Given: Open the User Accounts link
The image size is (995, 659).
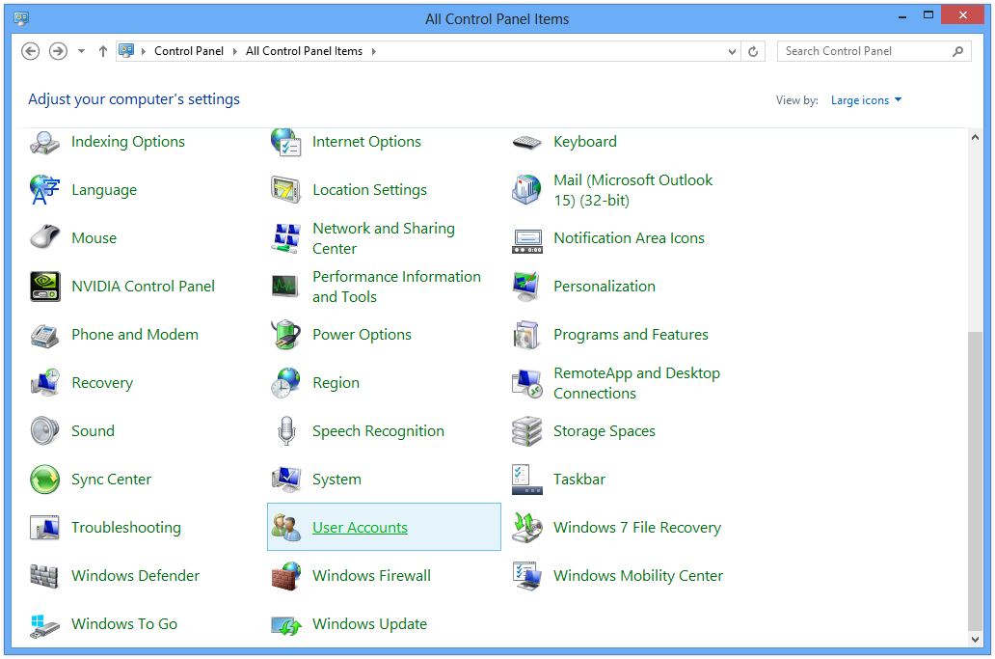Looking at the screenshot, I should tap(360, 528).
